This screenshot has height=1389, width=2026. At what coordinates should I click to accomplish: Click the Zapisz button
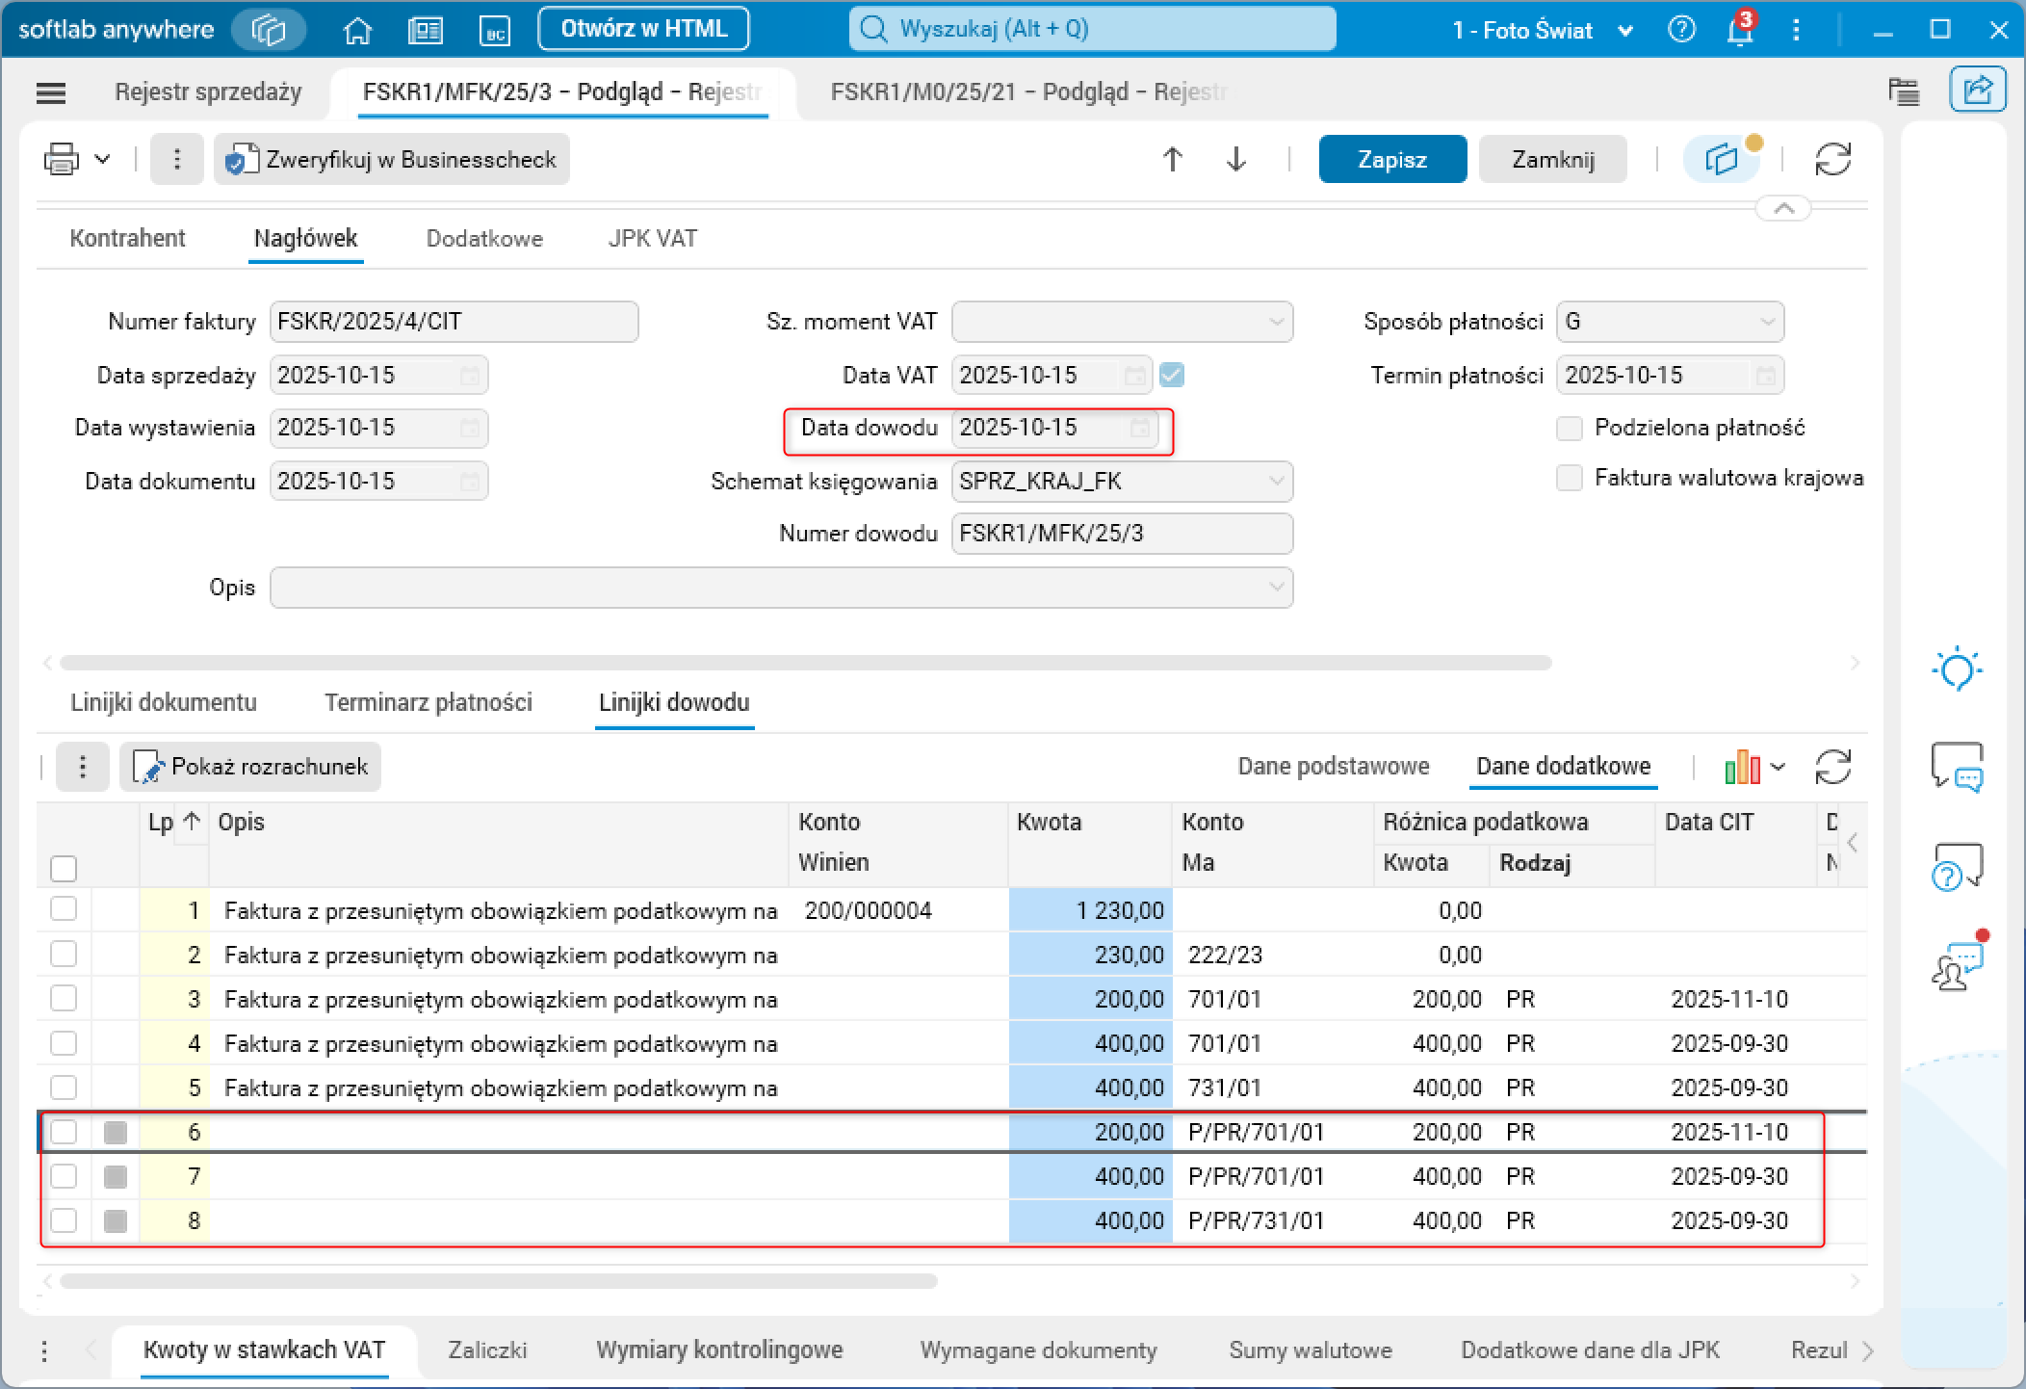pyautogui.click(x=1391, y=159)
